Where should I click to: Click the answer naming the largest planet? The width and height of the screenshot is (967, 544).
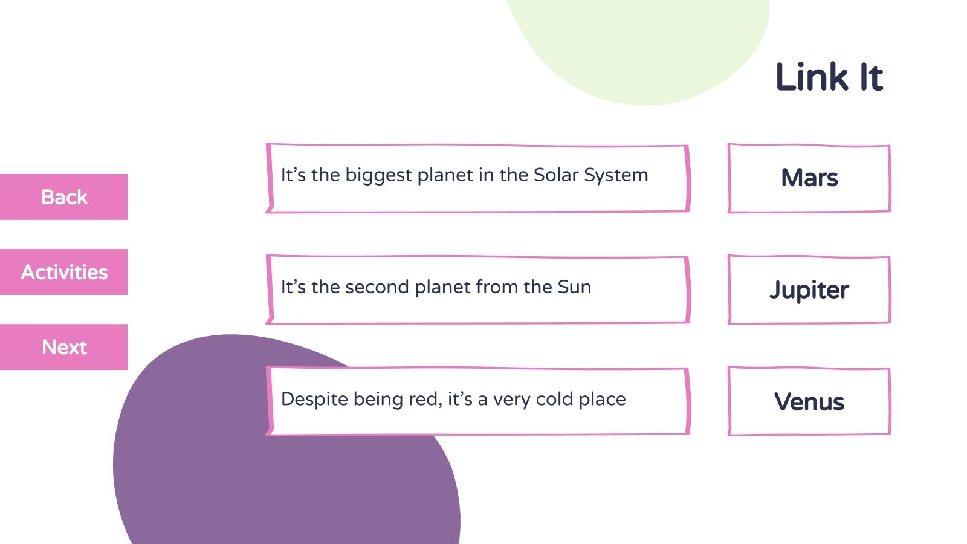click(x=809, y=290)
